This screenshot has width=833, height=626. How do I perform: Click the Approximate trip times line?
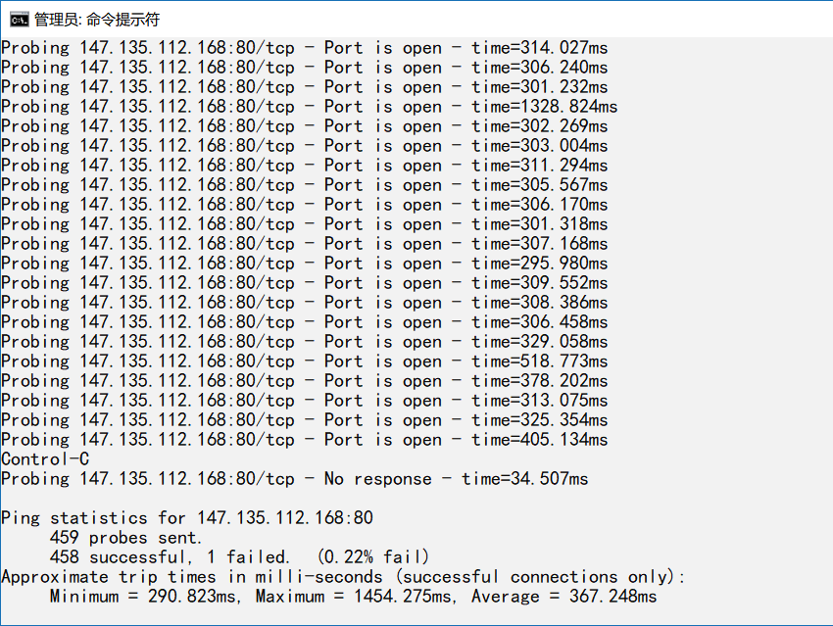tap(343, 577)
